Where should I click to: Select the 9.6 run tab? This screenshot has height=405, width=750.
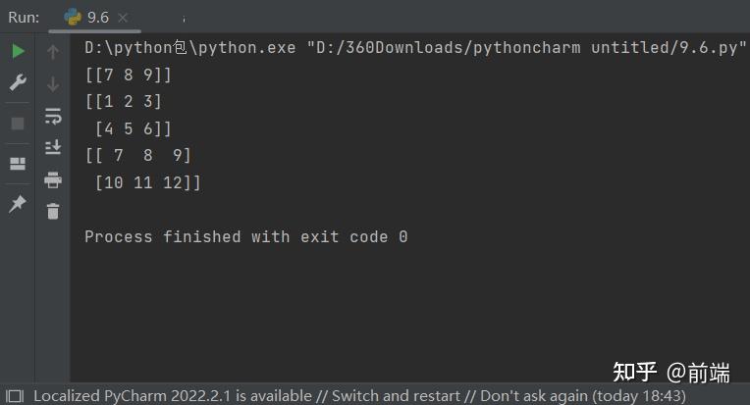point(87,18)
